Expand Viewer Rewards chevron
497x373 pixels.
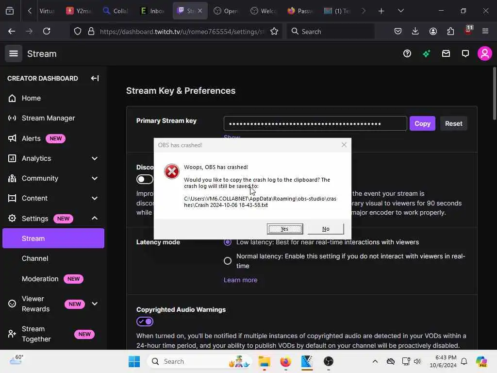(x=95, y=304)
